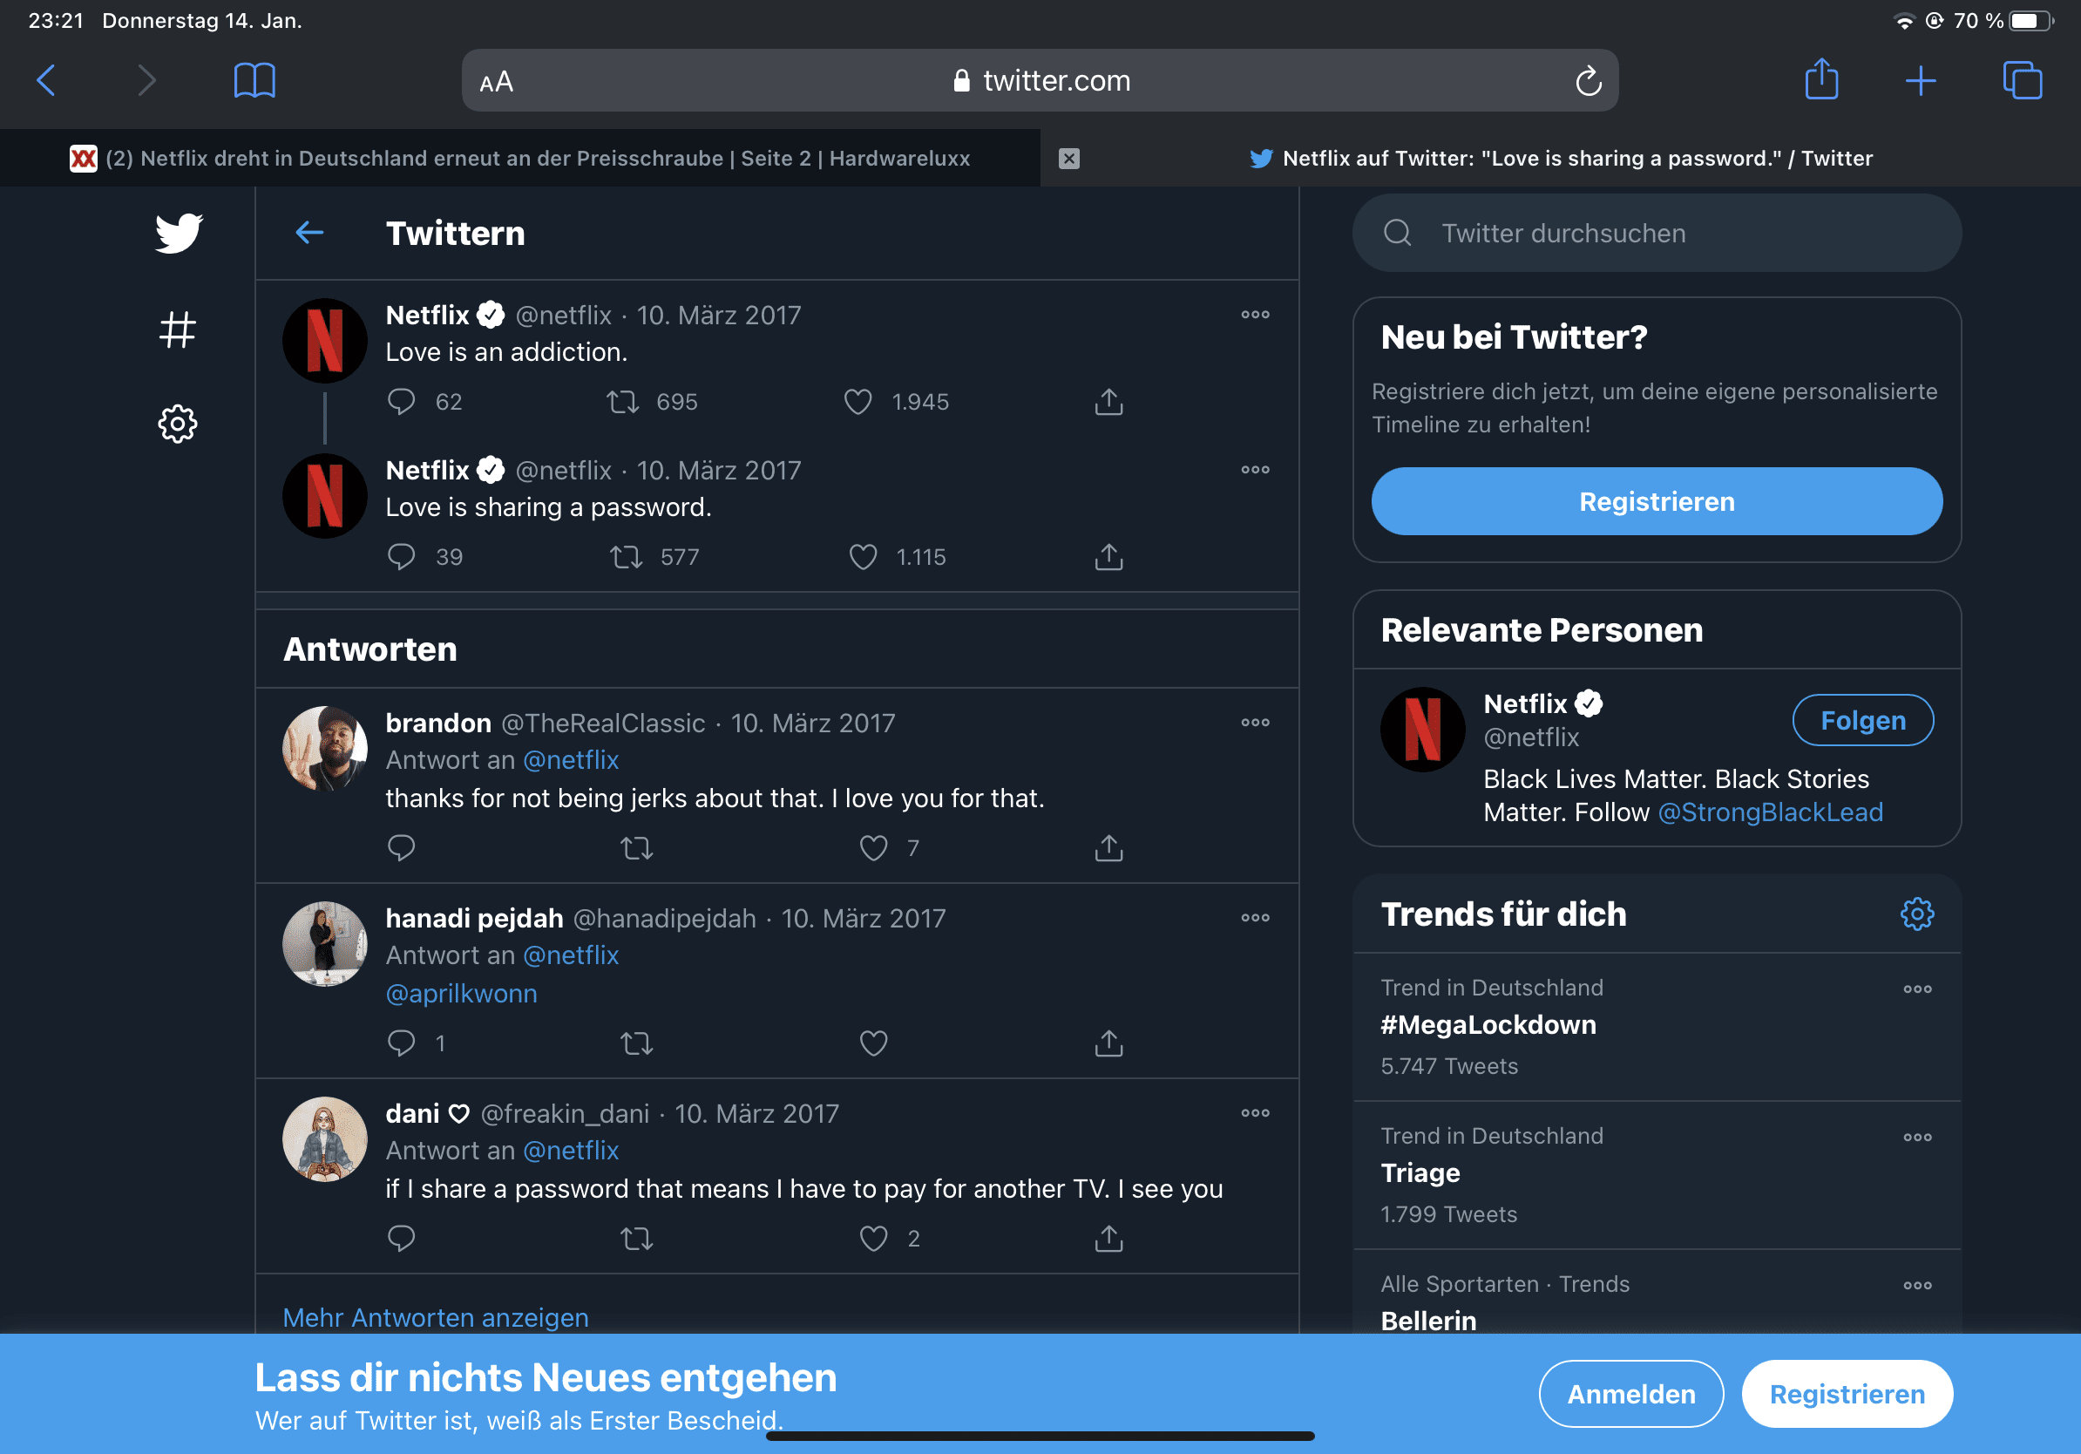Image resolution: width=2081 pixels, height=1454 pixels.
Task: Open more menu for Bellerin trend
Action: tap(1917, 1285)
